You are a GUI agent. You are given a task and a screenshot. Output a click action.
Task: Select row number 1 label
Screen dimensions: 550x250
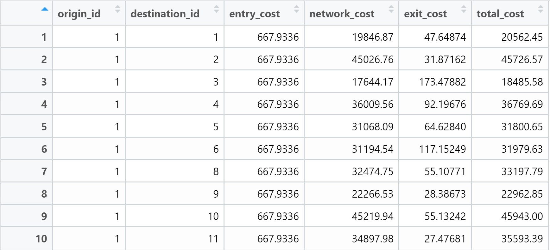44,37
